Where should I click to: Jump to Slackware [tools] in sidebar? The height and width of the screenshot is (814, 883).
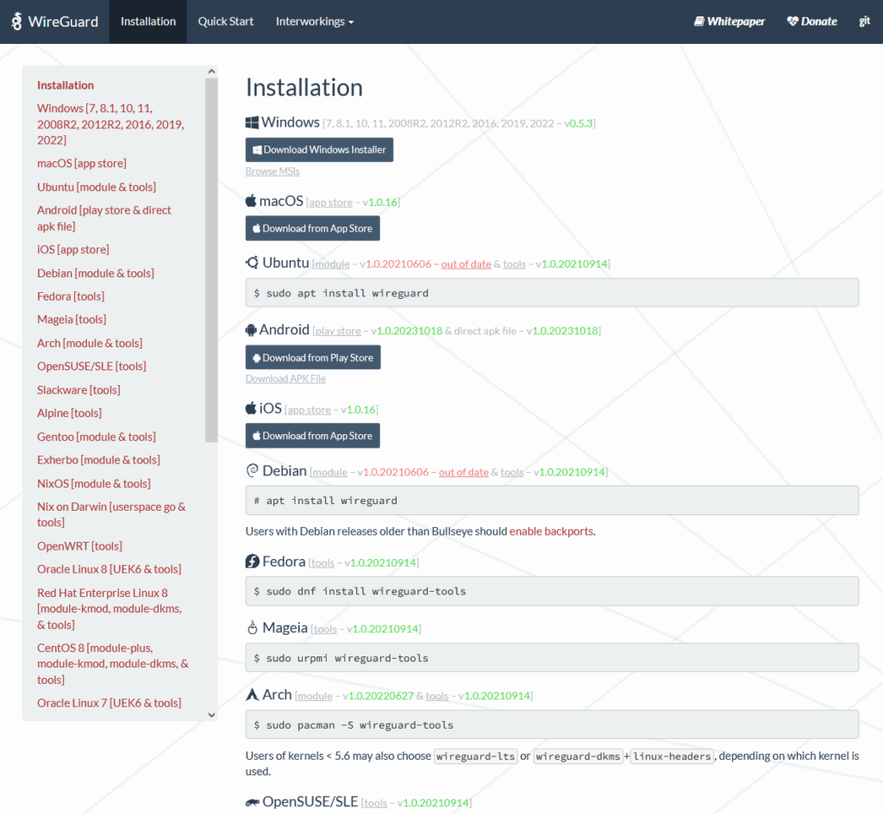coord(78,390)
